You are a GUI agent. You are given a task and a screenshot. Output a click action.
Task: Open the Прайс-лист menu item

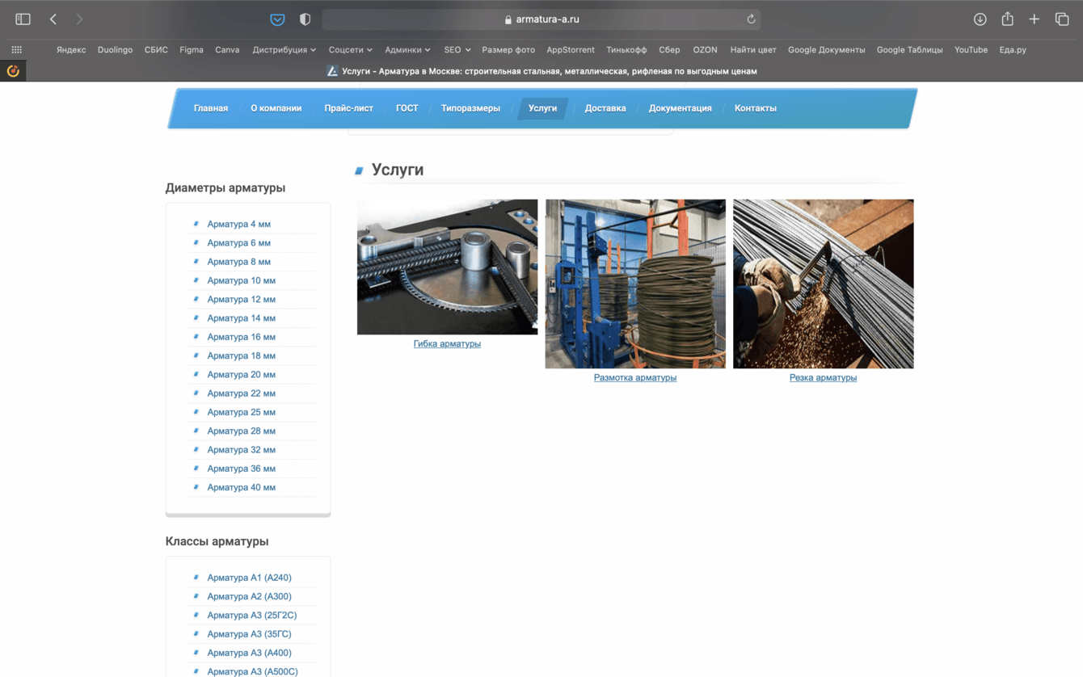point(348,108)
